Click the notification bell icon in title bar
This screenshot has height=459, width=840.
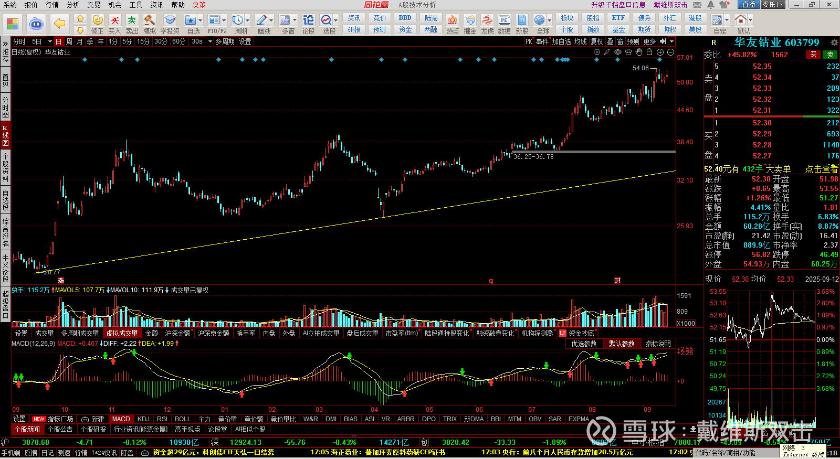coord(710,5)
